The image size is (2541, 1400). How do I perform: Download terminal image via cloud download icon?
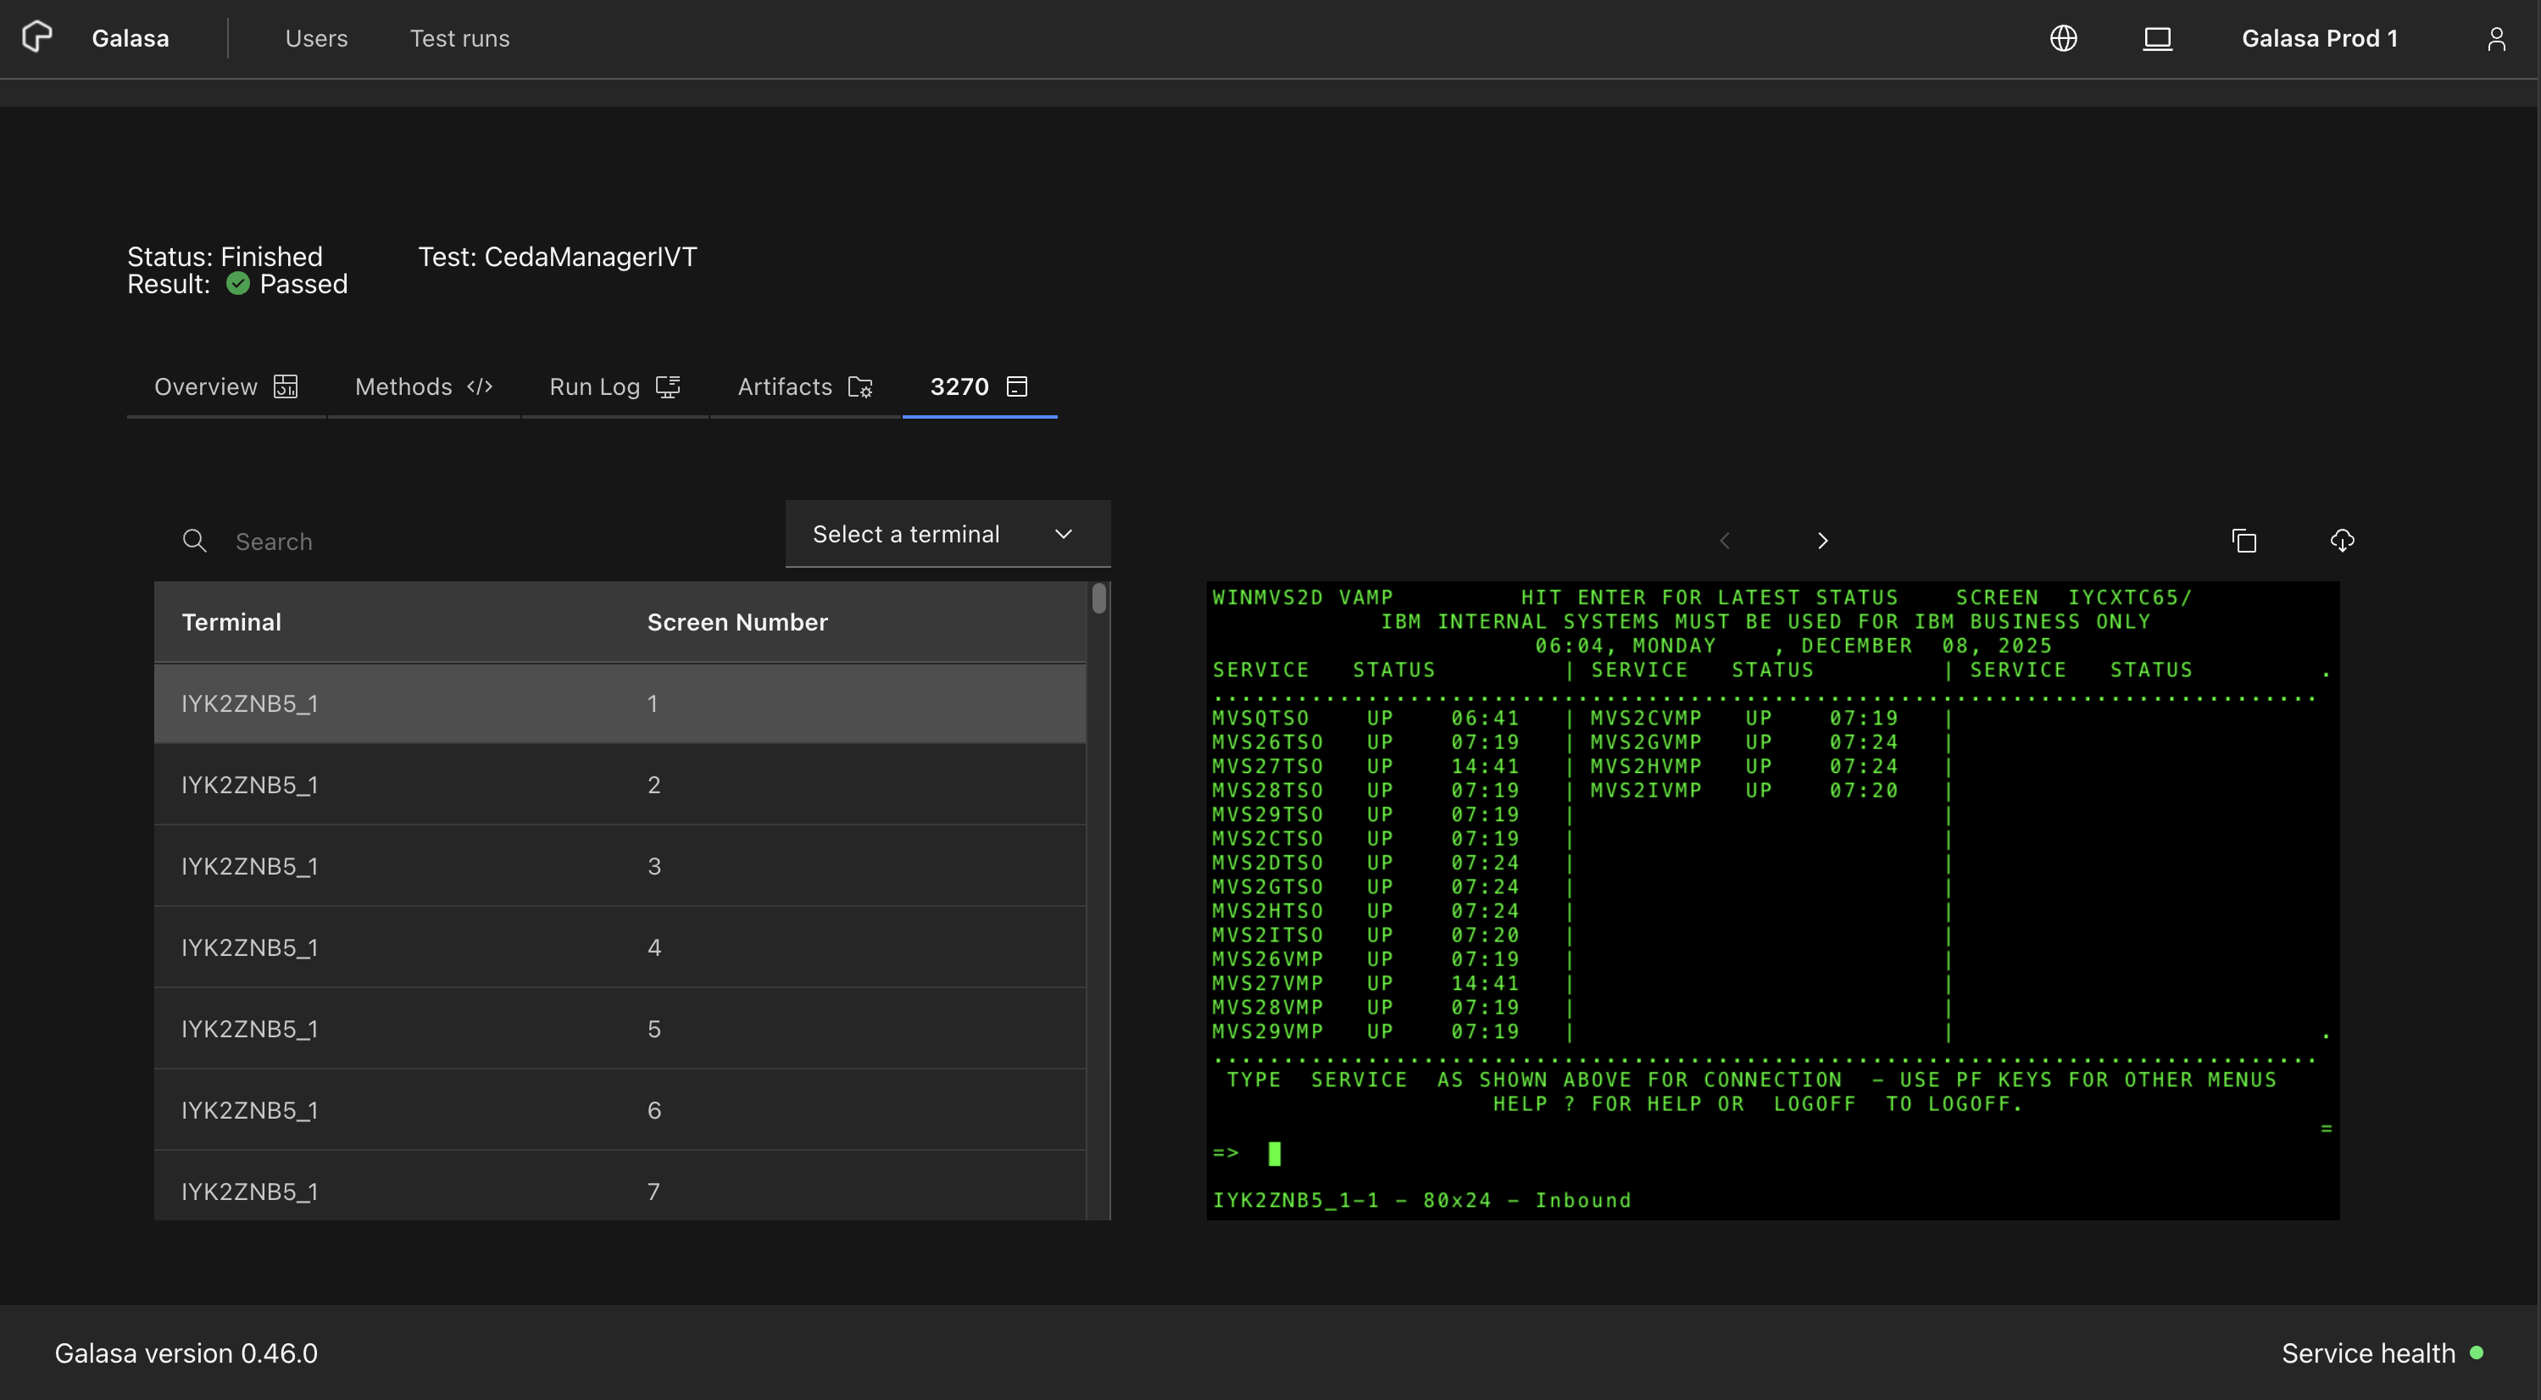tap(2342, 541)
